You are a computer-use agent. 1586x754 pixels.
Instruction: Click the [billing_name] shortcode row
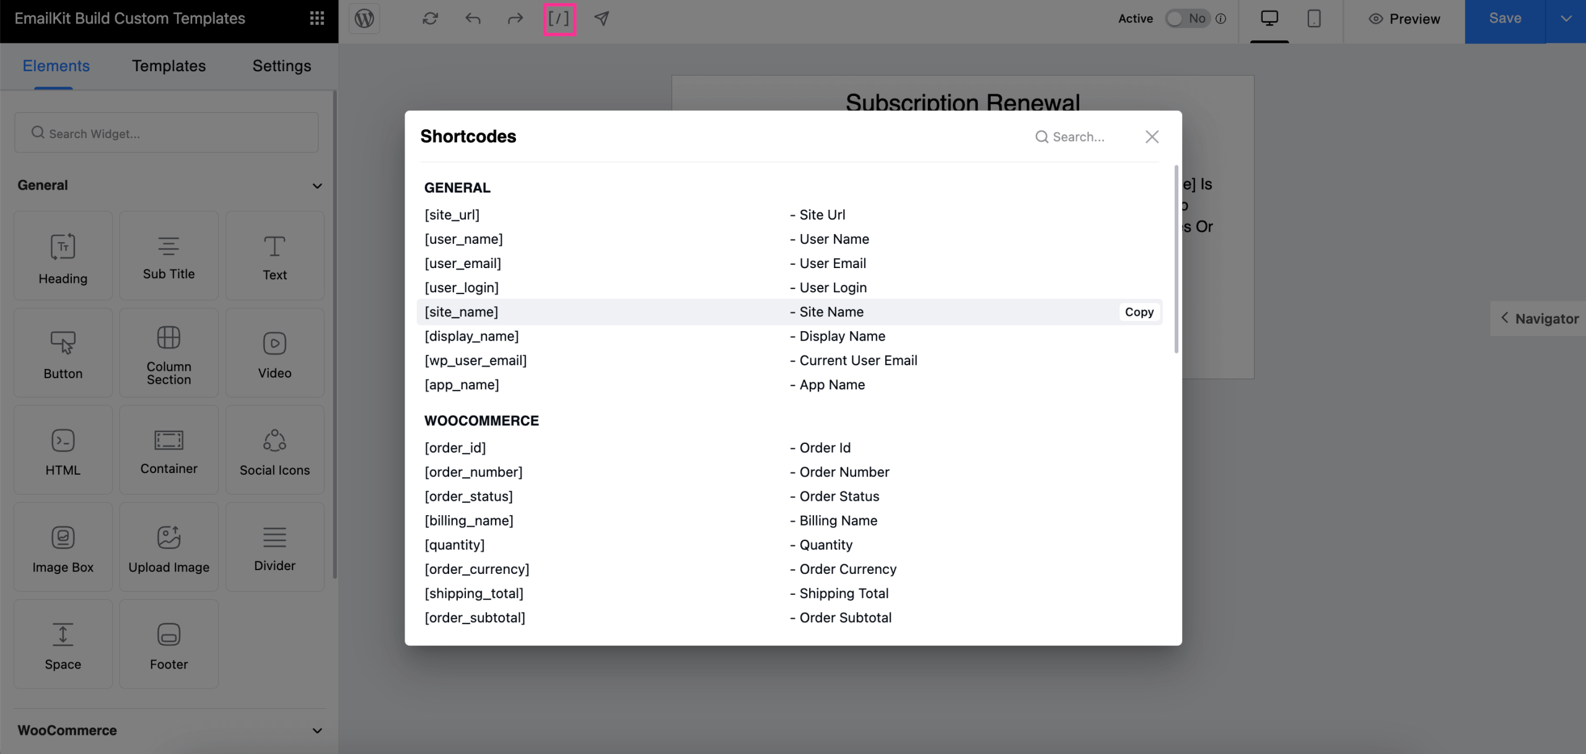pyautogui.click(x=789, y=521)
